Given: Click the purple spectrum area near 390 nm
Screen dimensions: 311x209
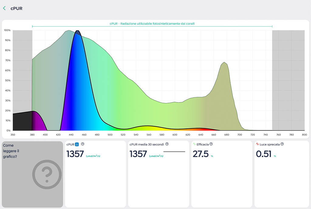Looking at the screenshot, I should [37, 121].
